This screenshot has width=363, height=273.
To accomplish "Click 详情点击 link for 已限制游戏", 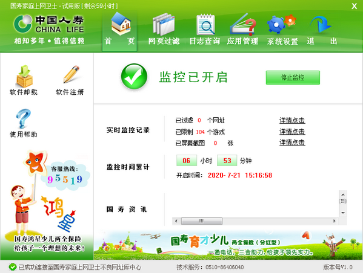I will 292,132.
